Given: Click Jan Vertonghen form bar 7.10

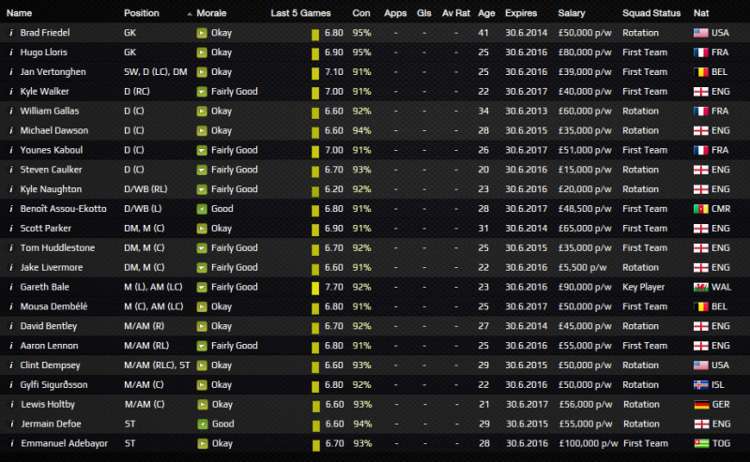Looking at the screenshot, I should tap(315, 74).
